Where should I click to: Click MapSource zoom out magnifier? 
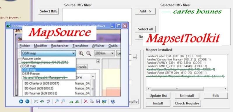pyautogui.click(x=89, y=53)
